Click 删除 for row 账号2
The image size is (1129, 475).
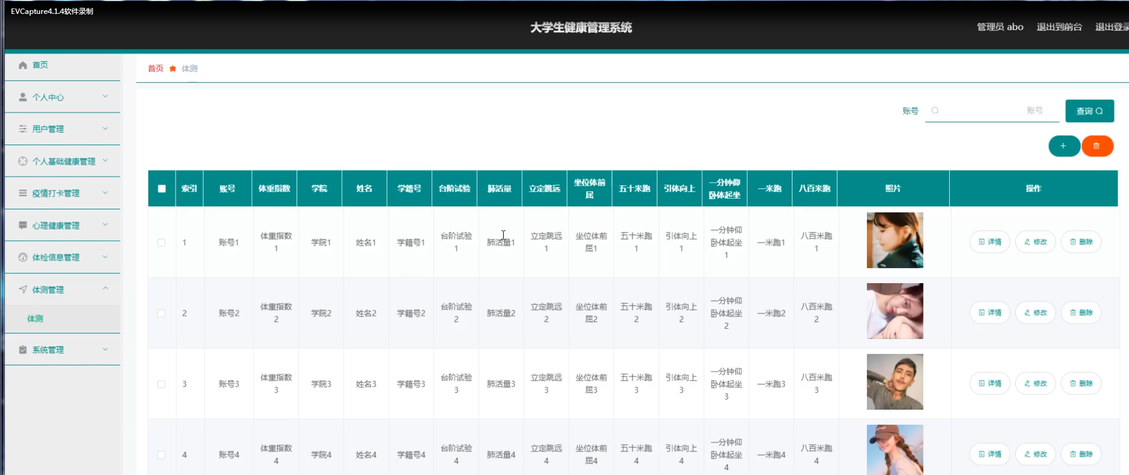(x=1081, y=313)
